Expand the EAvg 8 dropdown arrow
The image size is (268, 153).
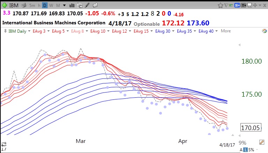(87, 31)
